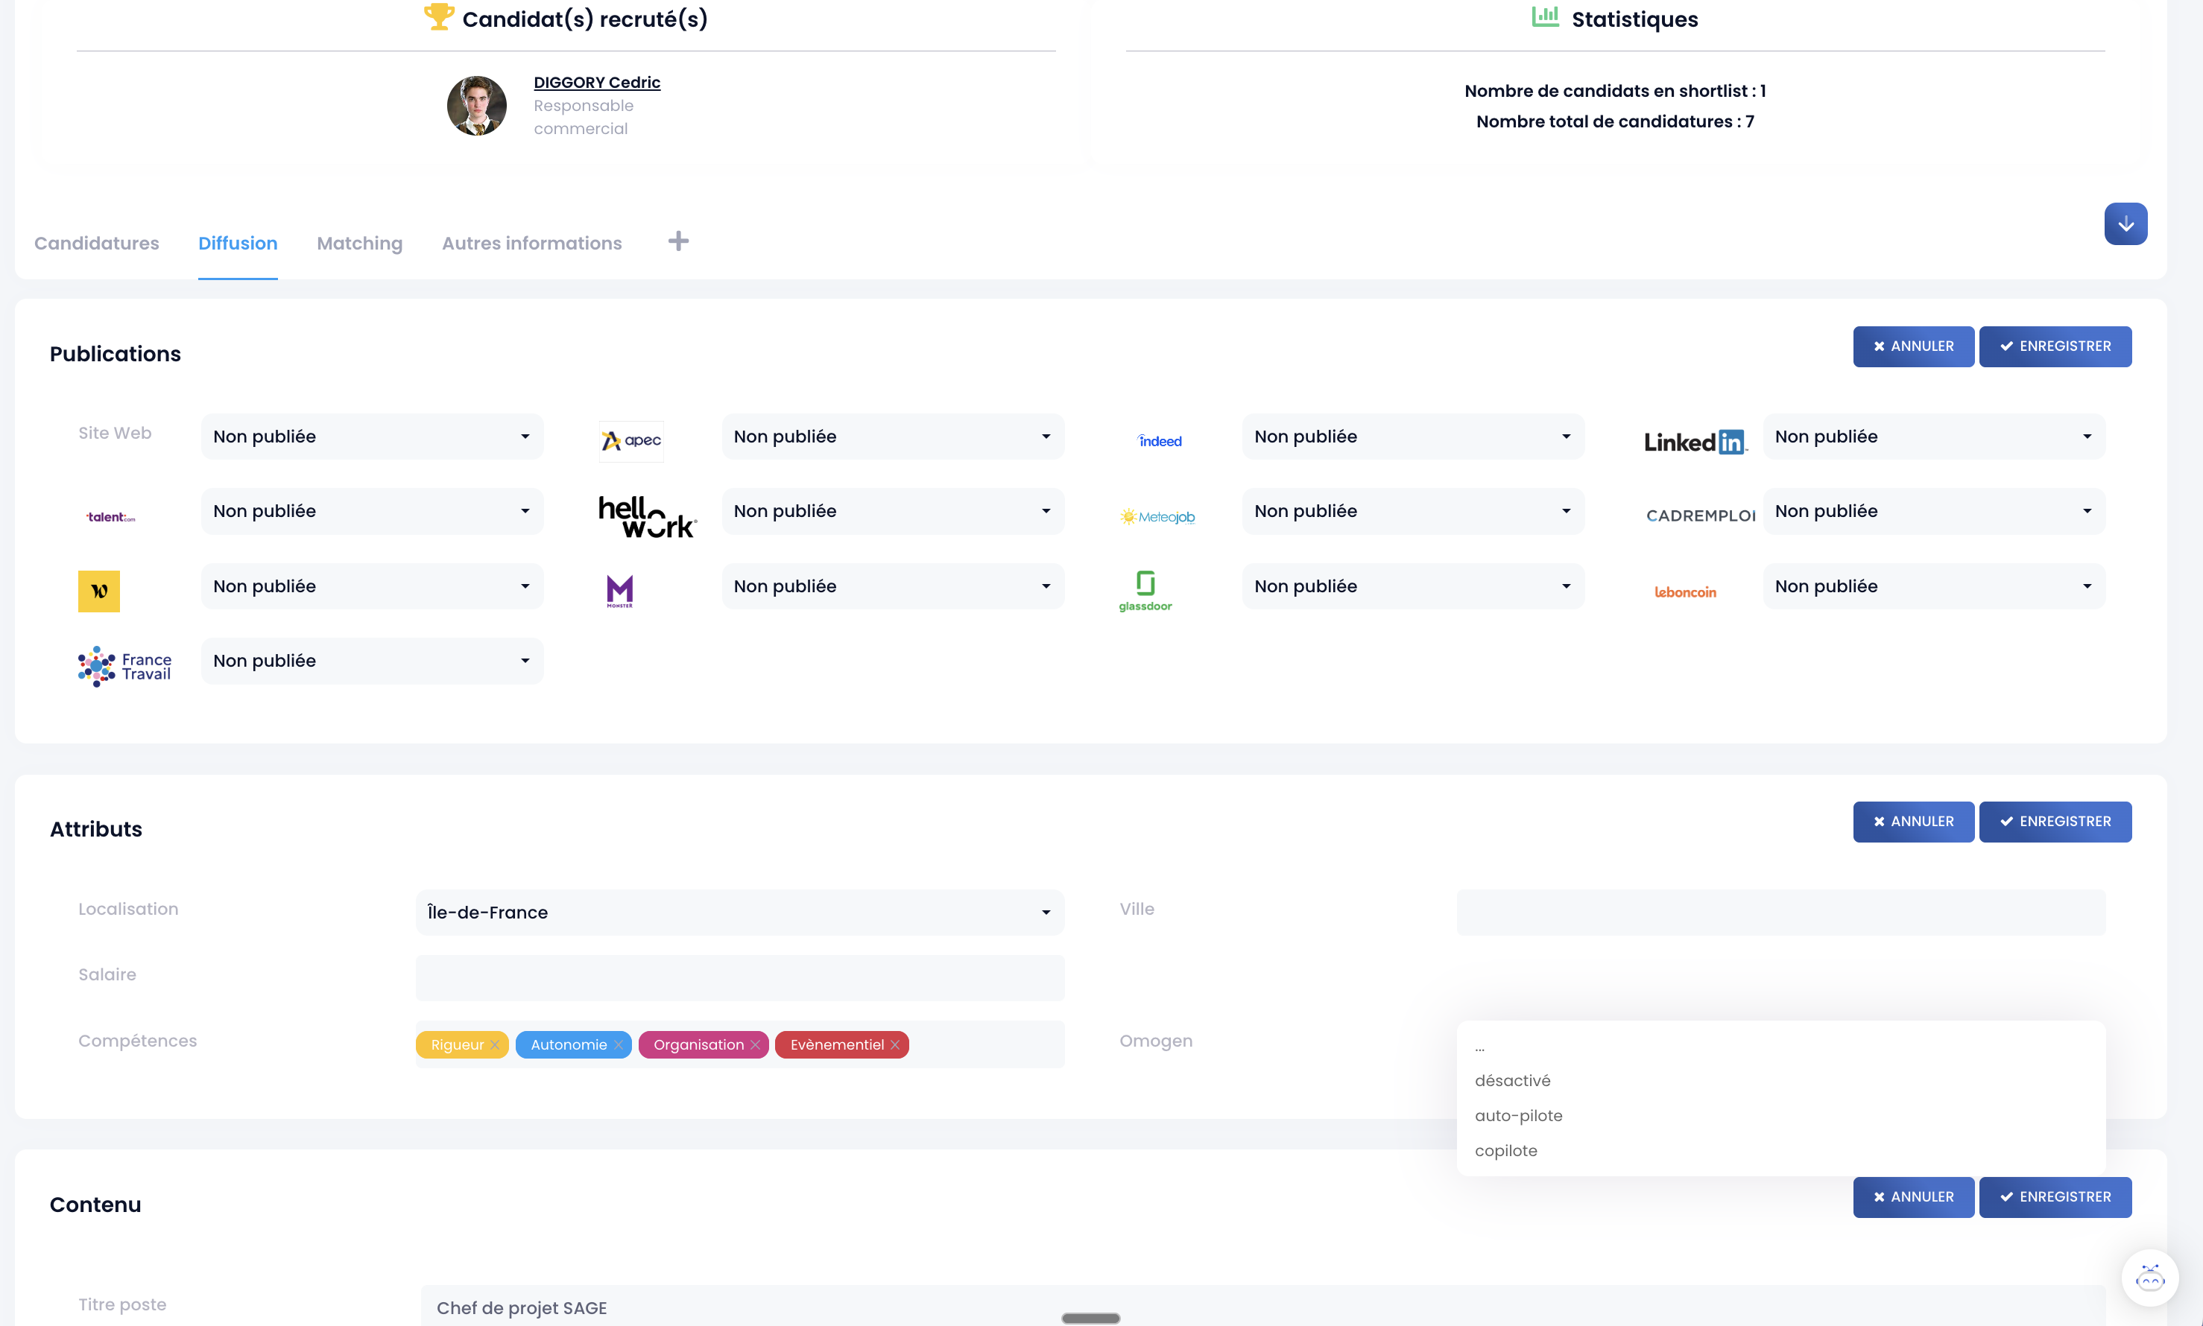This screenshot has height=1326, width=2203.
Task: Click the horizontal scrollbar handle at bottom
Action: 1090,1318
